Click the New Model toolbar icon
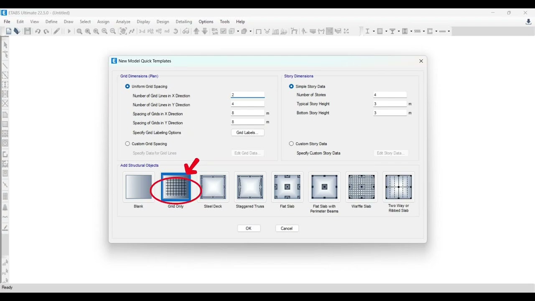 pos(8,31)
